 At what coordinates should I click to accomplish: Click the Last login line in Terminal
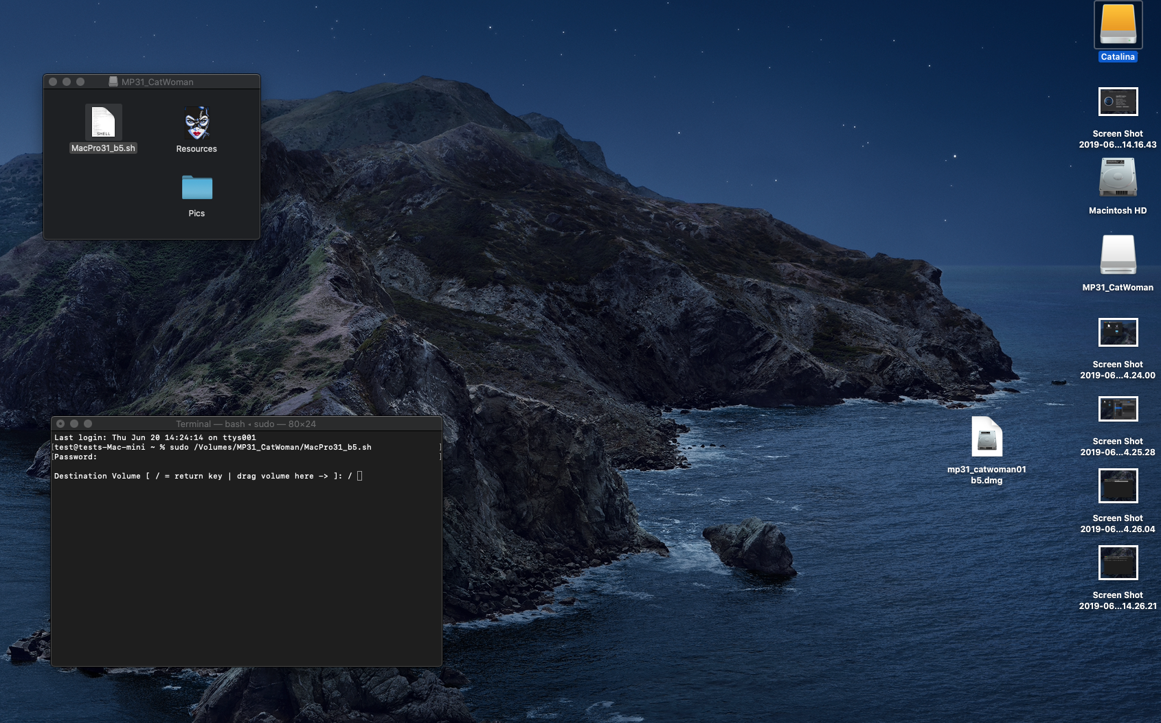[155, 437]
